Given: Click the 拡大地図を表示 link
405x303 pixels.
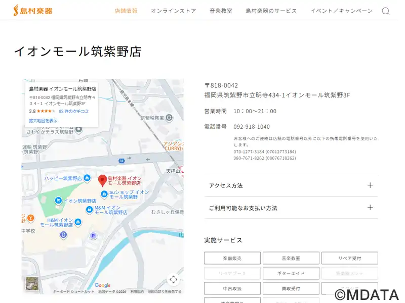Looking at the screenshot, I should coord(43,121).
